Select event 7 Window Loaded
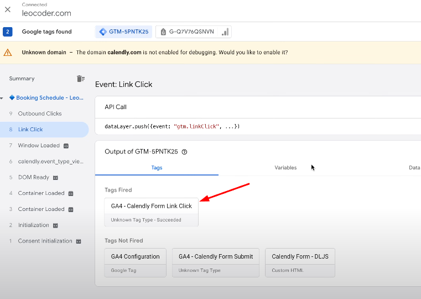421x299 pixels. click(x=44, y=146)
